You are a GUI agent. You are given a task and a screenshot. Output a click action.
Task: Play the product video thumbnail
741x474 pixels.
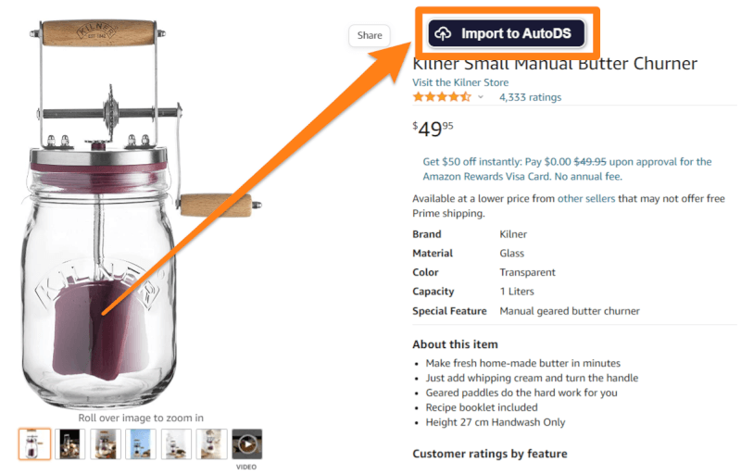246,443
